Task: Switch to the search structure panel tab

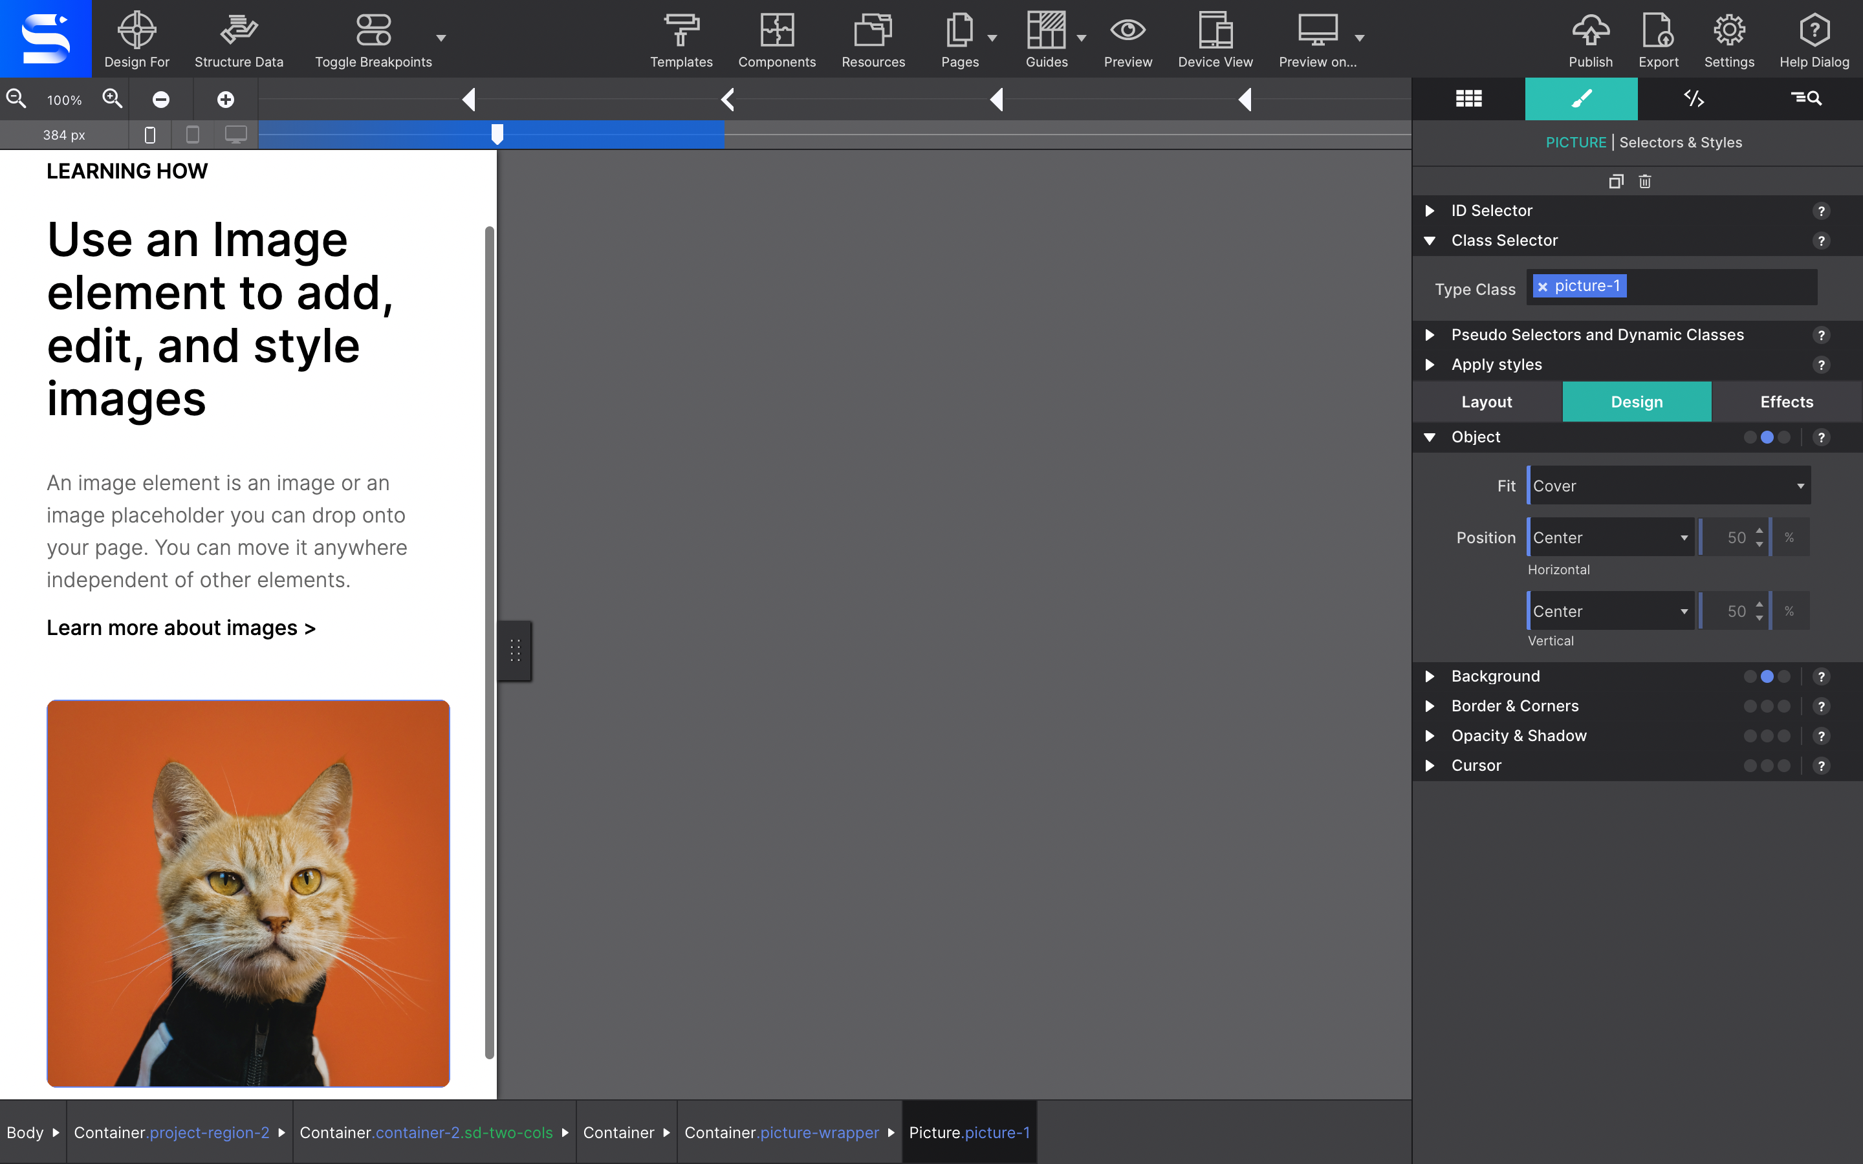Action: 1806,98
